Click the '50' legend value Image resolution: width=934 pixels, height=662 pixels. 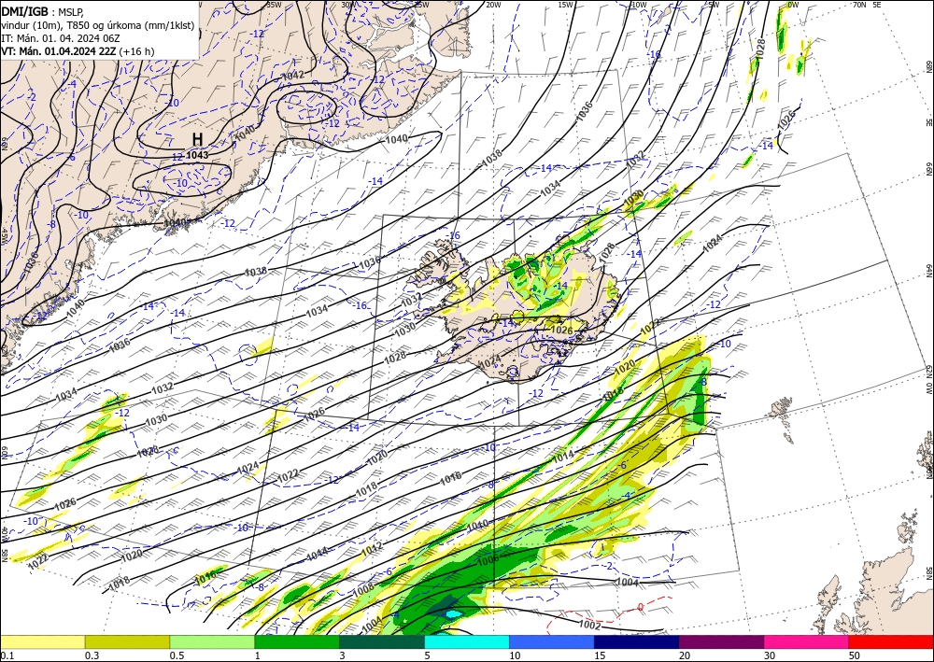tap(855, 655)
